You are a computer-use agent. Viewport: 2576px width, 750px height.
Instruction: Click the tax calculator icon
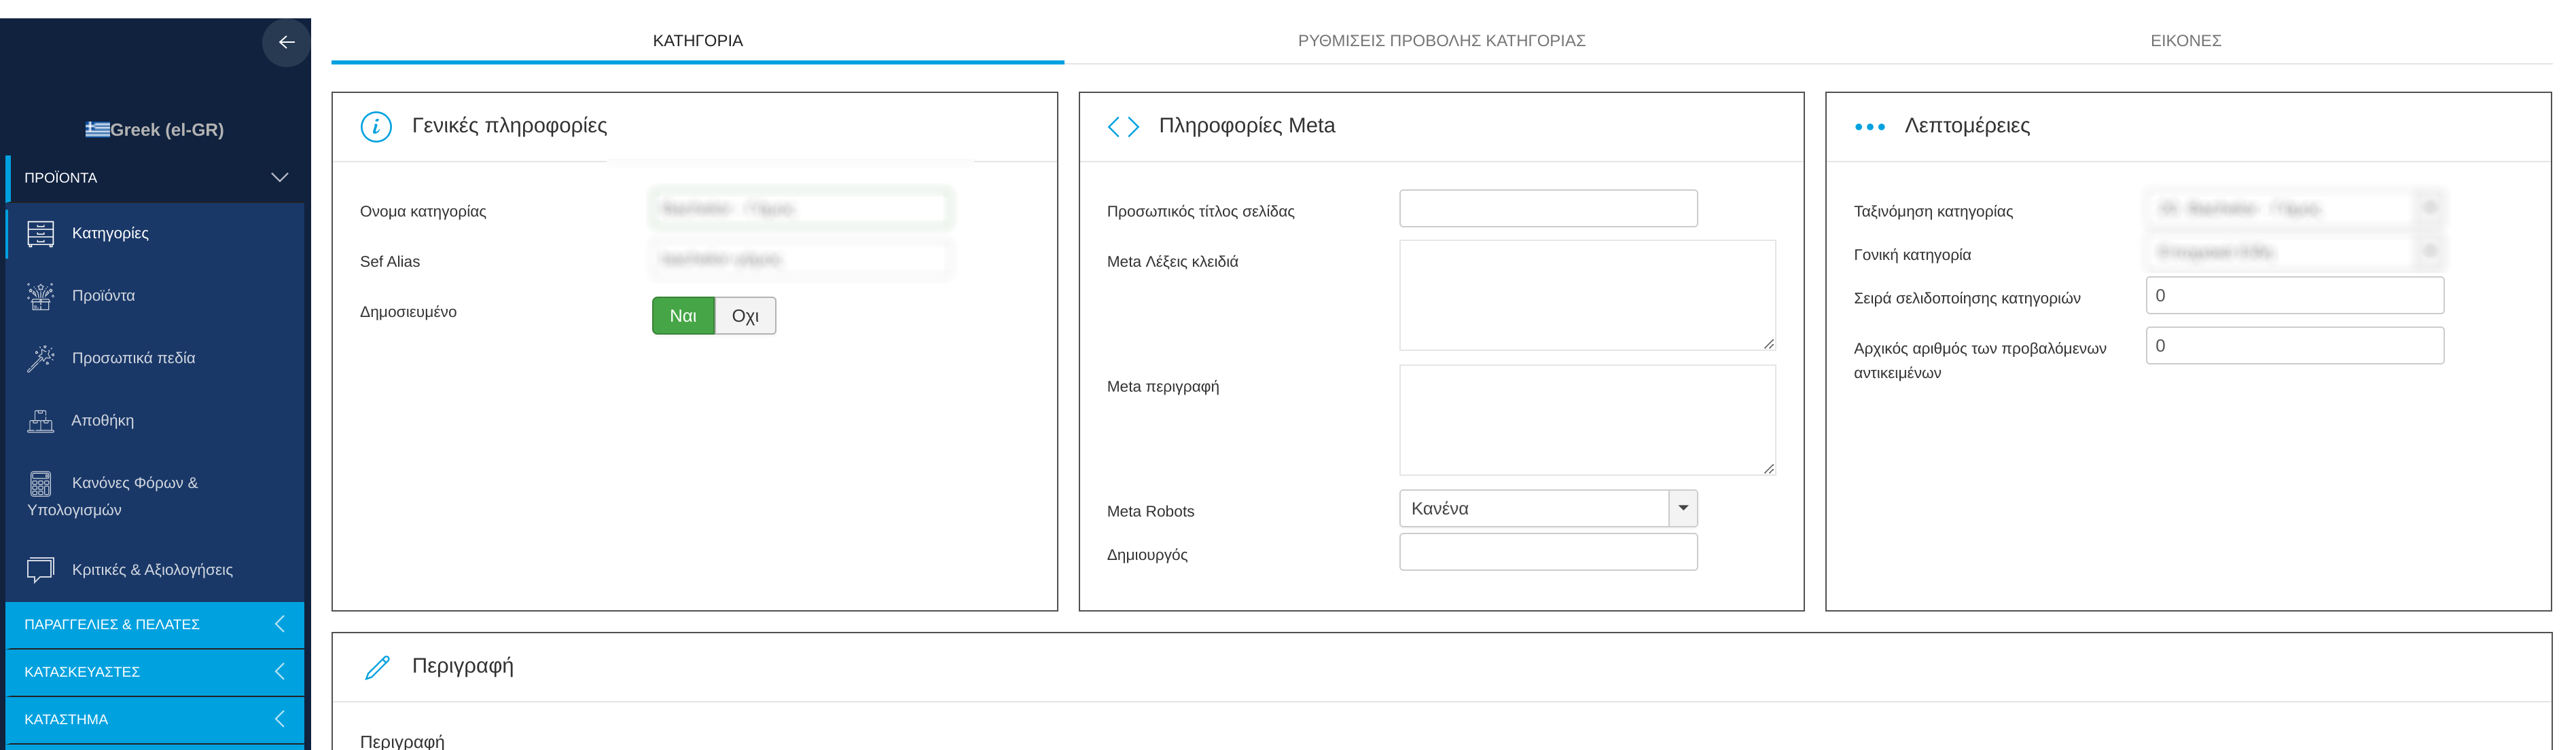click(41, 483)
